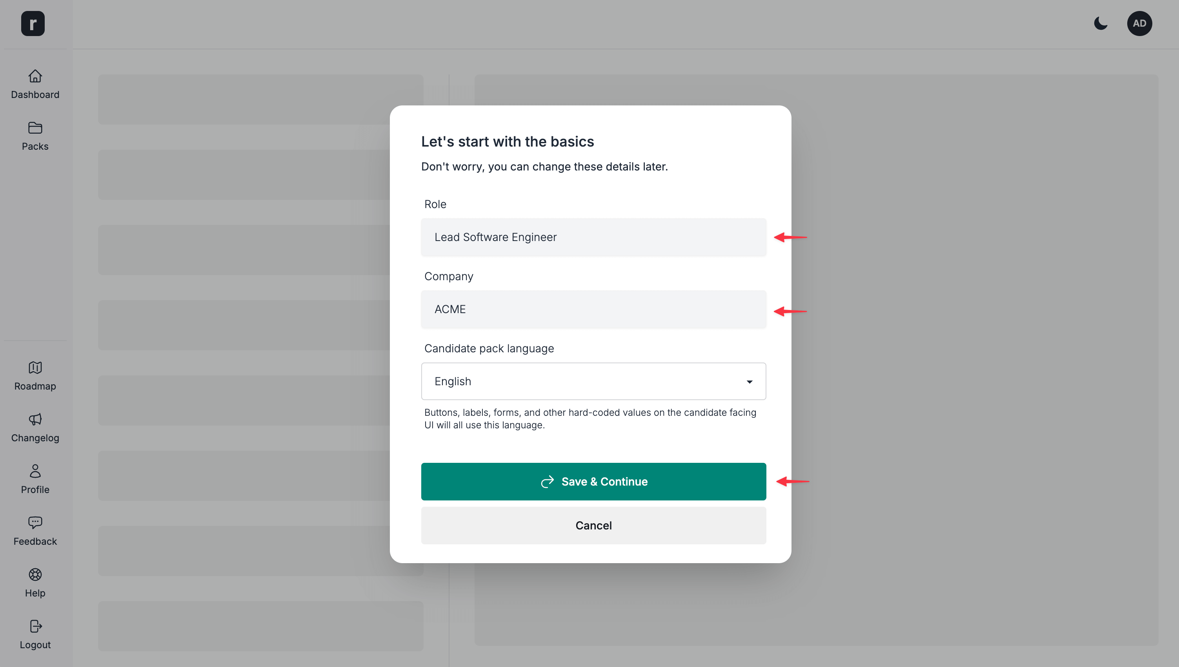Viewport: 1179px width, 667px height.
Task: Open the Profile person icon
Action: point(35,471)
